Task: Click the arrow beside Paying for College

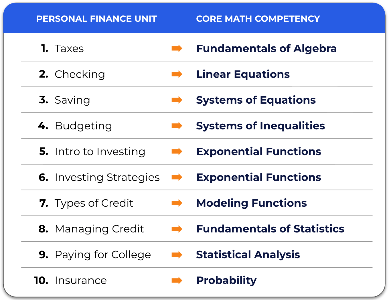Action: (x=177, y=254)
